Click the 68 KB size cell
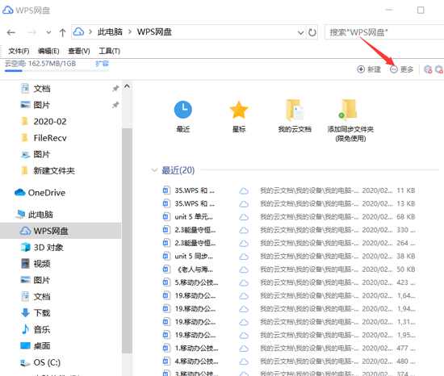Viewport: 444px width, 376px height. pos(406,217)
